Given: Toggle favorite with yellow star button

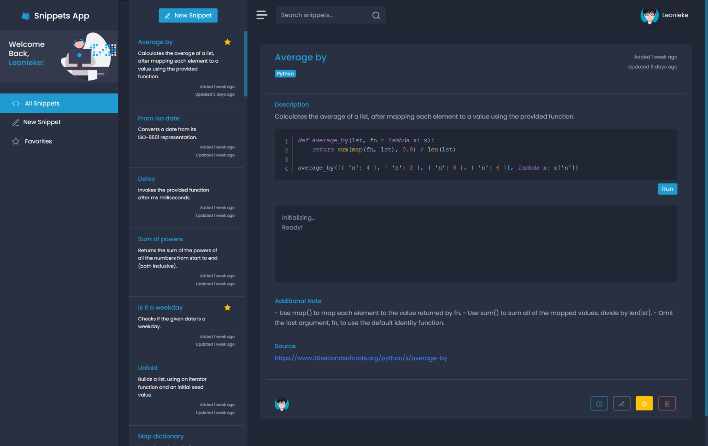Looking at the screenshot, I should coord(644,404).
